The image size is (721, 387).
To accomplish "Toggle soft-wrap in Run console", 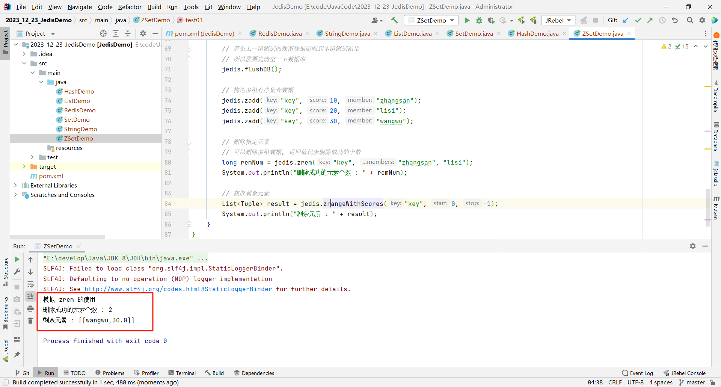I will click(x=30, y=284).
